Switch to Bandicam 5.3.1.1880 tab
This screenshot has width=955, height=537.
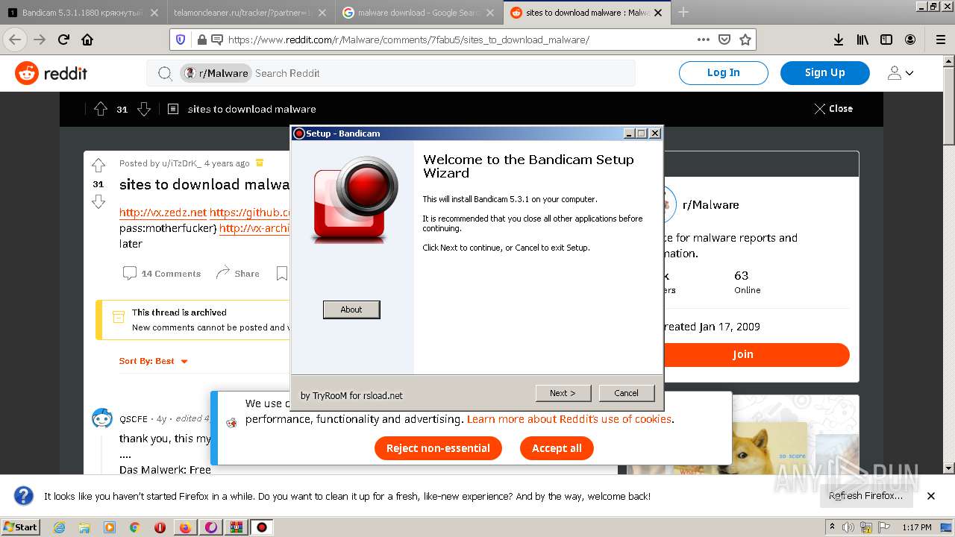[83, 13]
